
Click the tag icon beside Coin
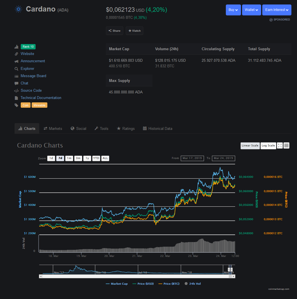pos(16,105)
